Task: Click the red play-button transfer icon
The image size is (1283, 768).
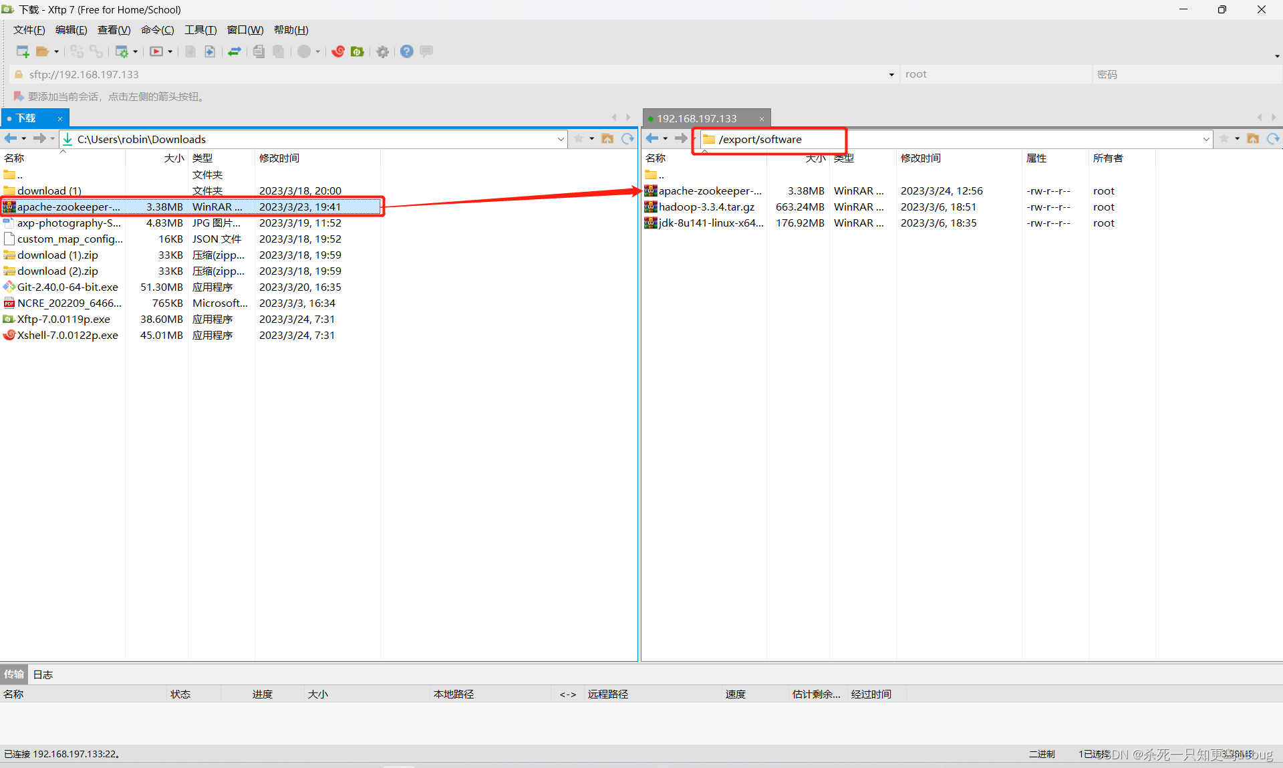Action: 156,51
